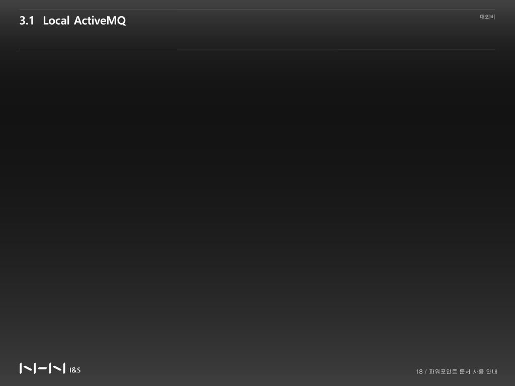Screen dimensions: 515x386
Task: Select the first N of the NHN logo
Action: tap(27, 368)
